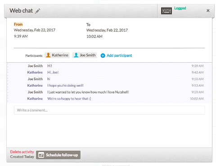
Task: Click the Participants label
Action: click(x=34, y=55)
